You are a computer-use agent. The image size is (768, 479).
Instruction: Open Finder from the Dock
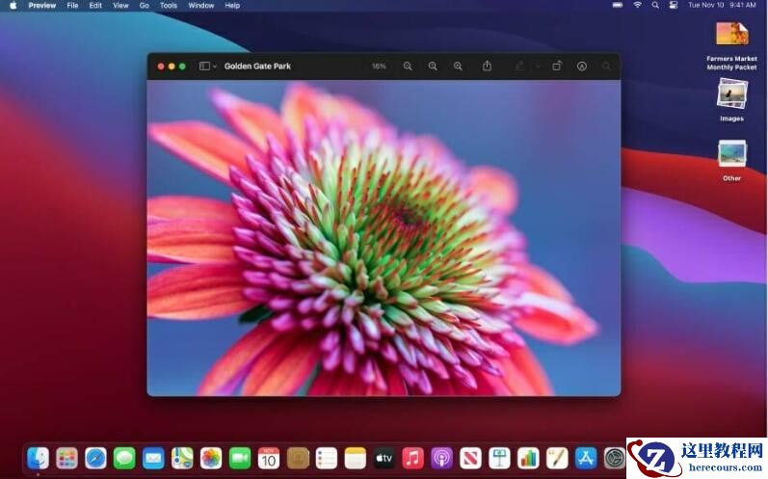pos(38,459)
